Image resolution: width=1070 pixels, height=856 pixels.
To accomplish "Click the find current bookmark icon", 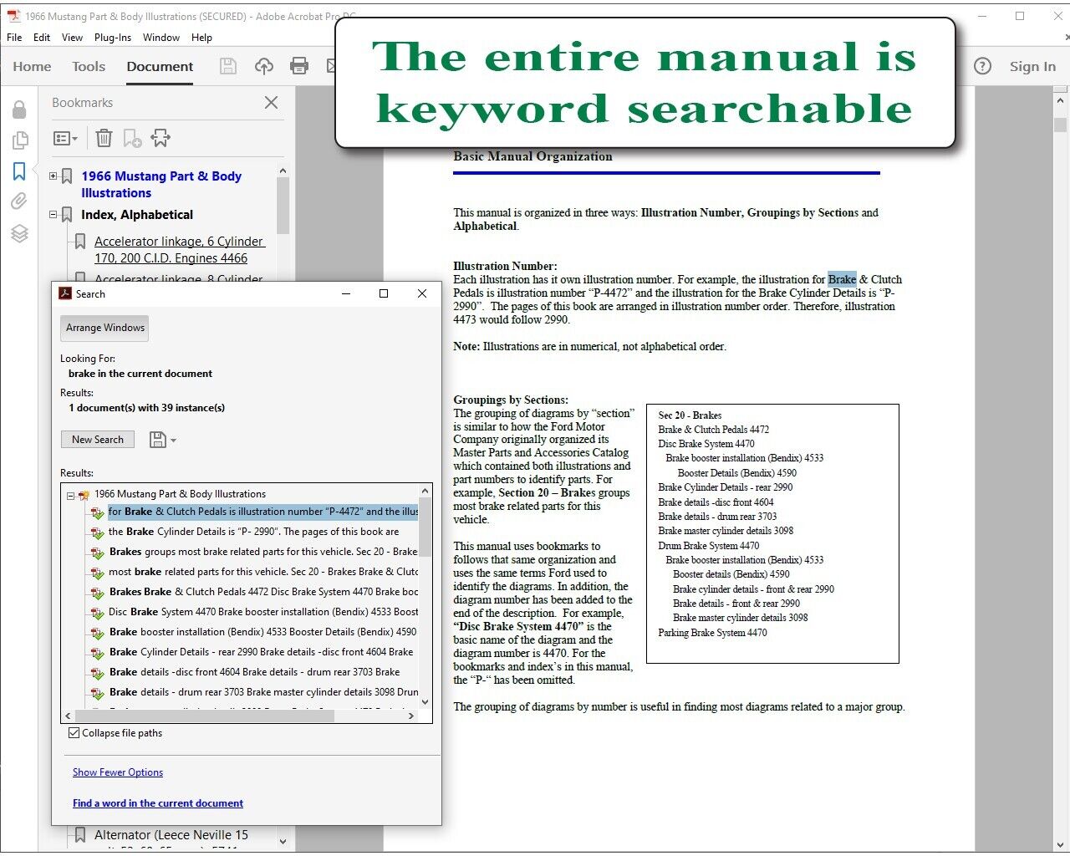I will click(160, 138).
